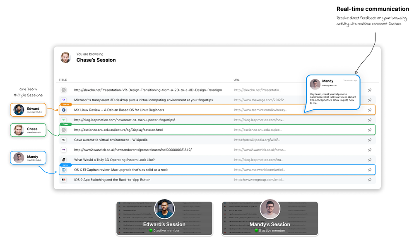Screen dimensions: 414x241
Task: Click Mandy's avatar inside the comment bubble
Action: [315, 84]
